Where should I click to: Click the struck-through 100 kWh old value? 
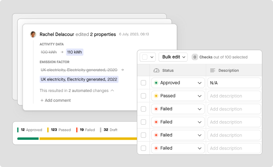click(x=49, y=52)
